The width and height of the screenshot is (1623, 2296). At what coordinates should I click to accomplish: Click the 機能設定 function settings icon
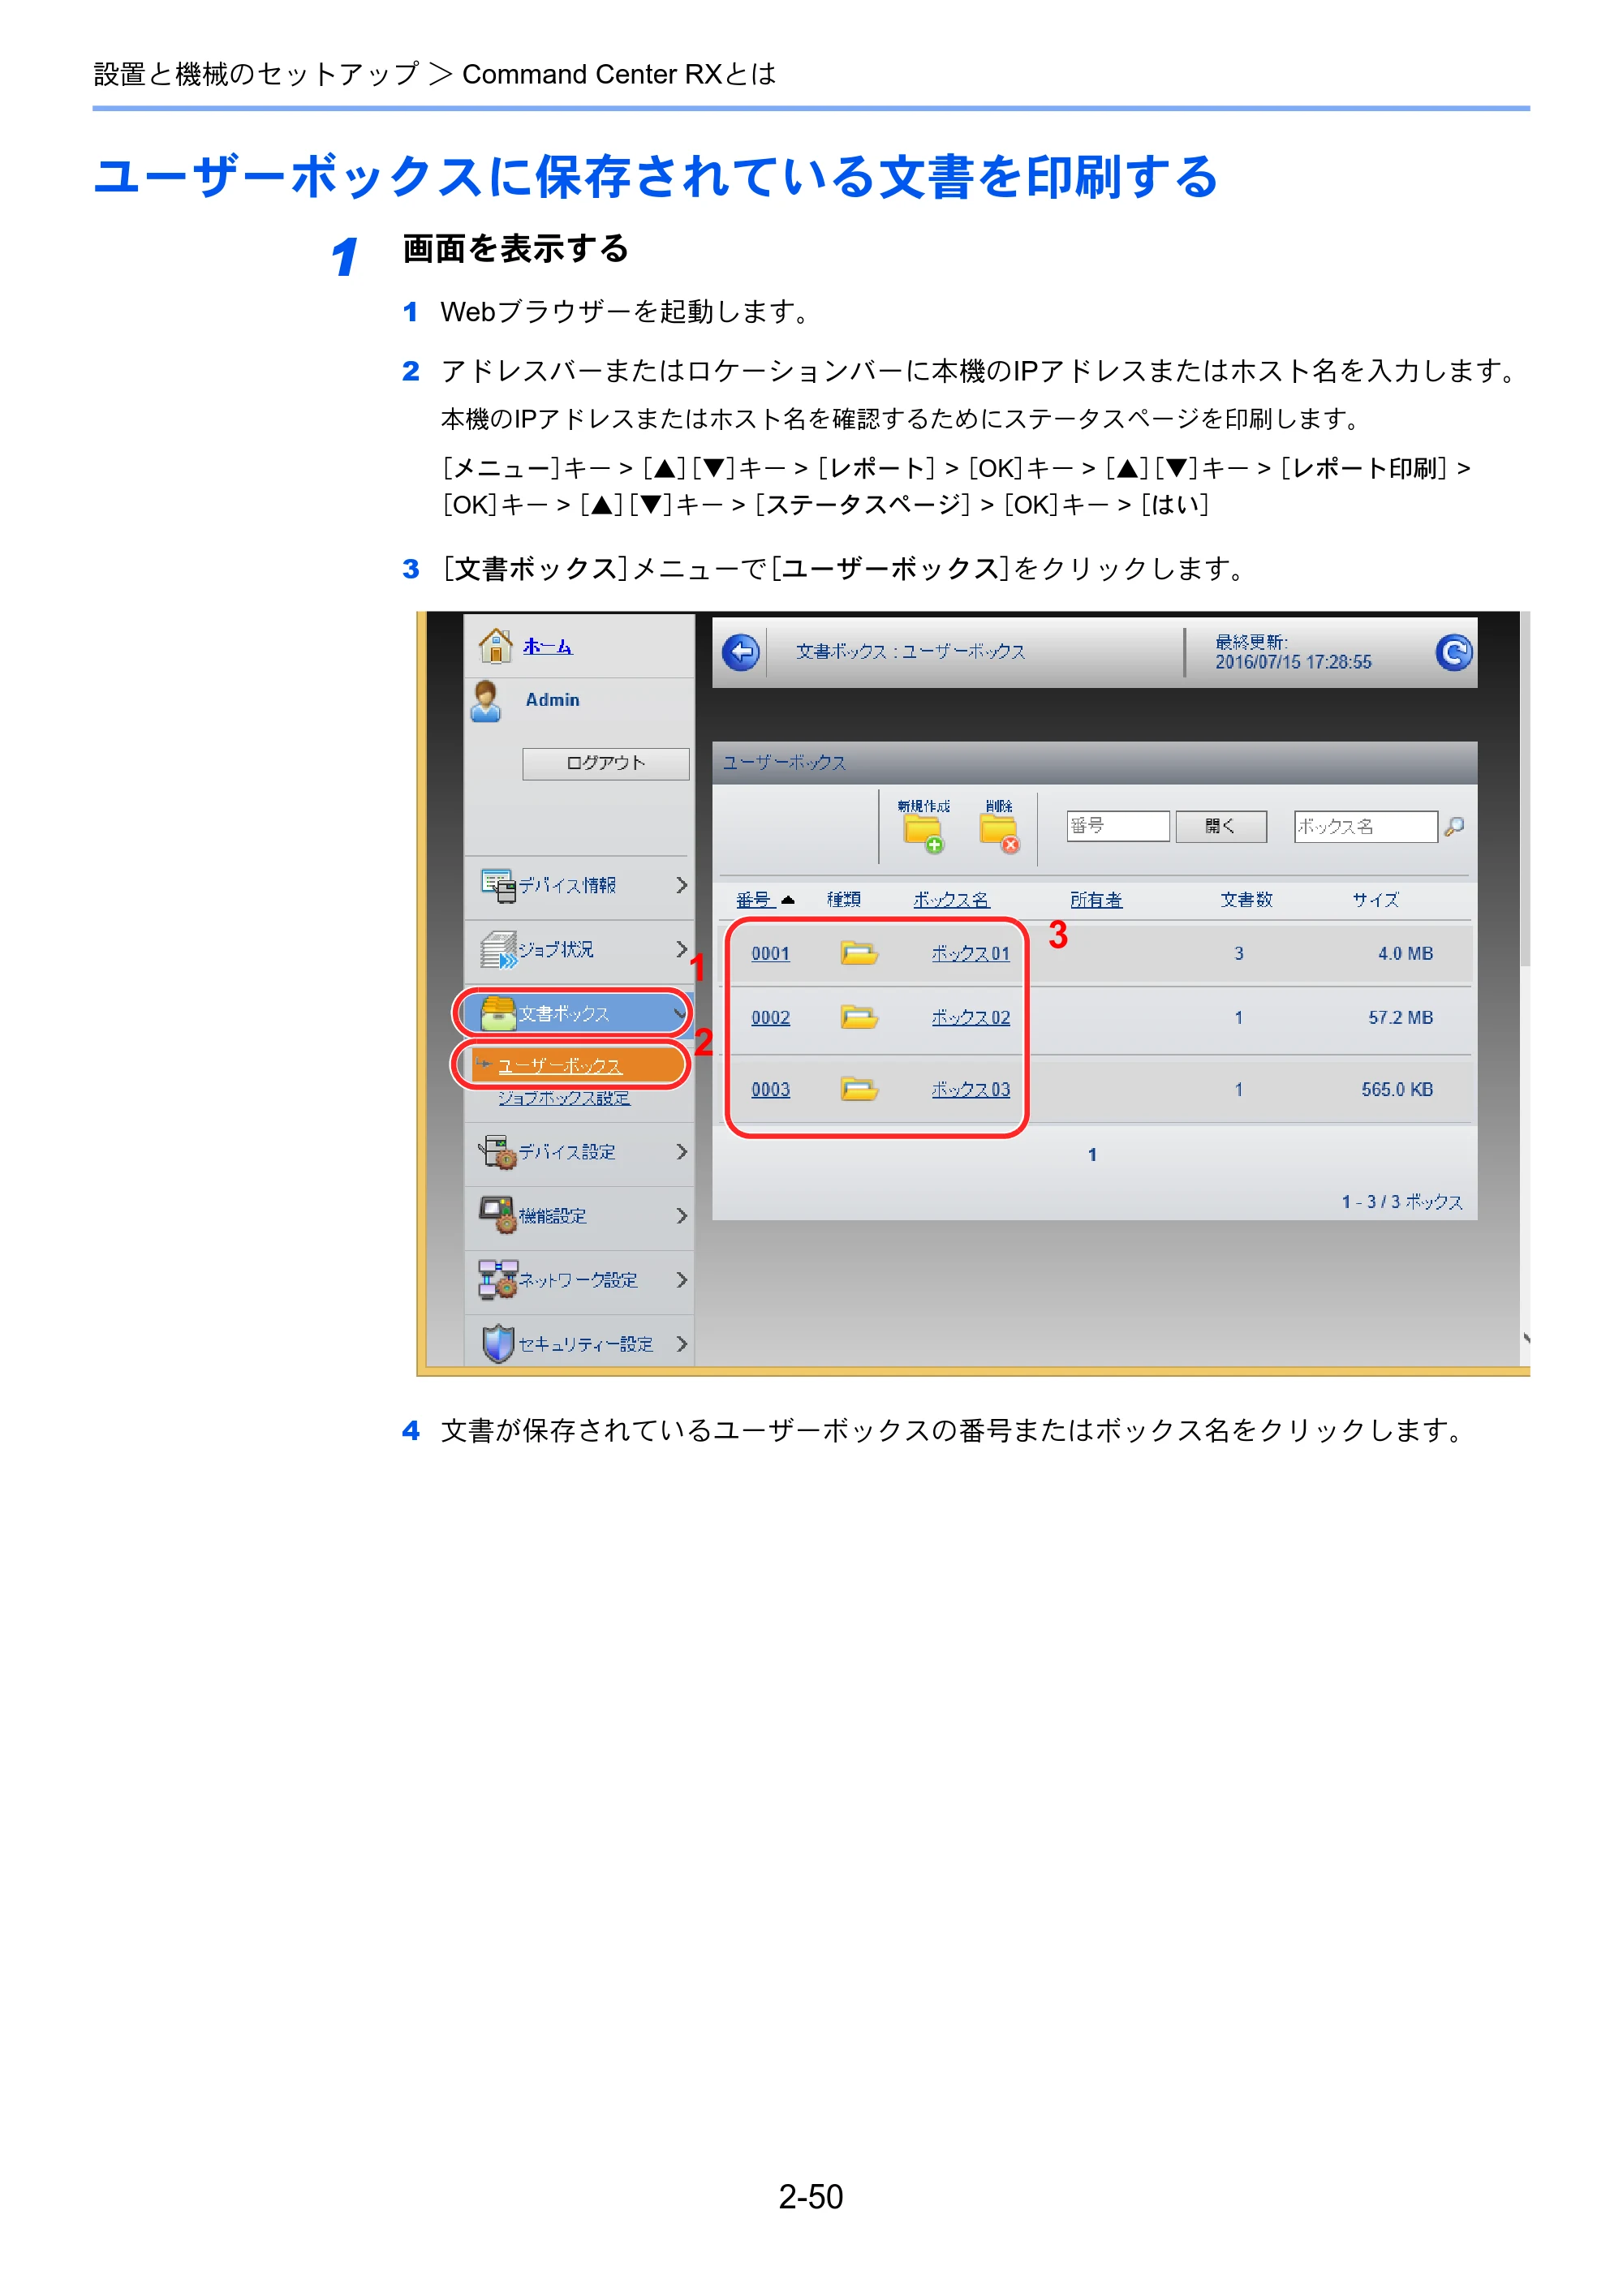pos(498,1215)
